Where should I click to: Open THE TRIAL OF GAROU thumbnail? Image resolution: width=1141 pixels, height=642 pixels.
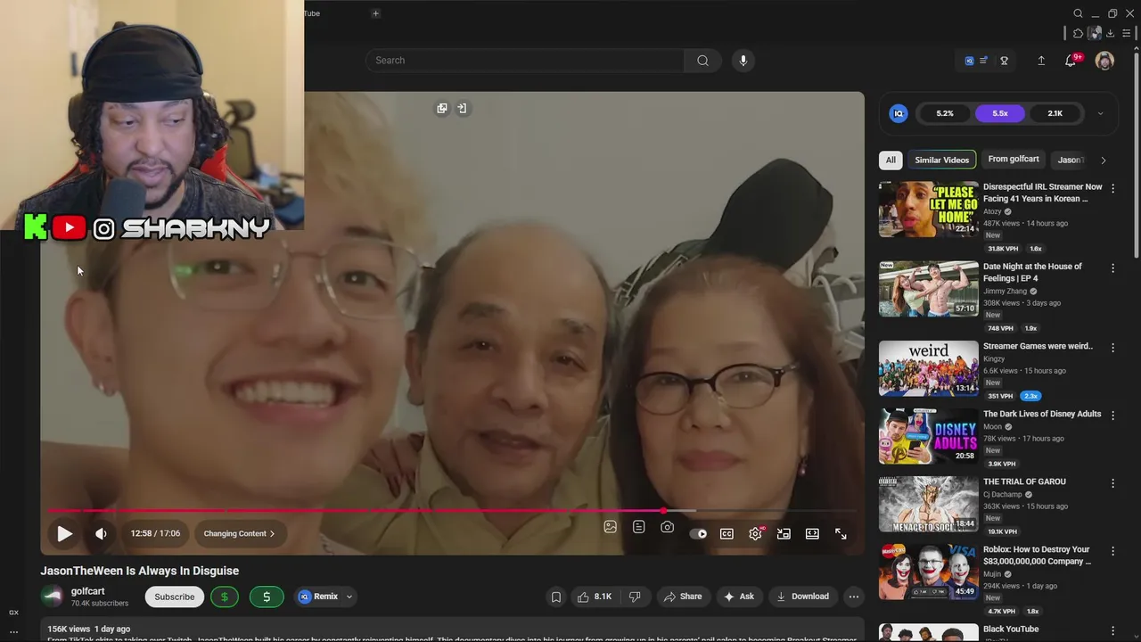[928, 504]
